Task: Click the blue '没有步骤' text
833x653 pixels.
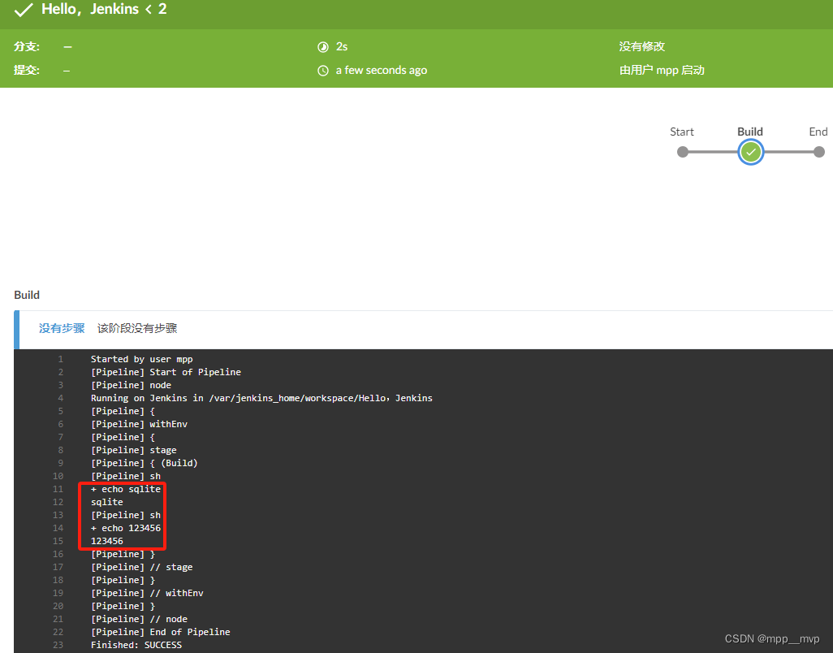Action: 62,328
